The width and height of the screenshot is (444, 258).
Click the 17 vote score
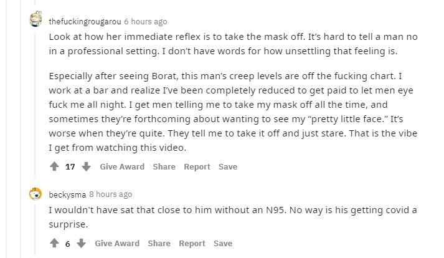70,167
